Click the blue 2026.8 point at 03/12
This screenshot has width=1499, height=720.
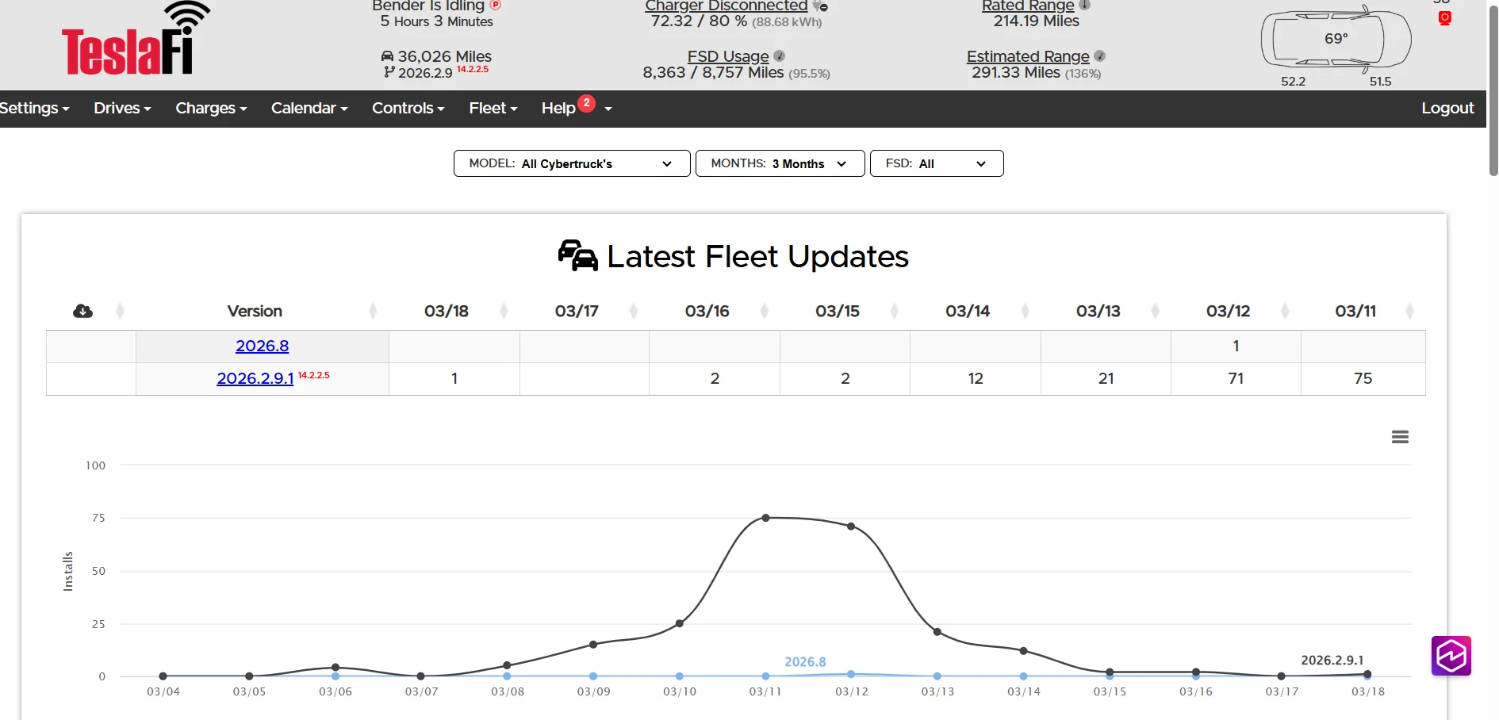(x=851, y=674)
